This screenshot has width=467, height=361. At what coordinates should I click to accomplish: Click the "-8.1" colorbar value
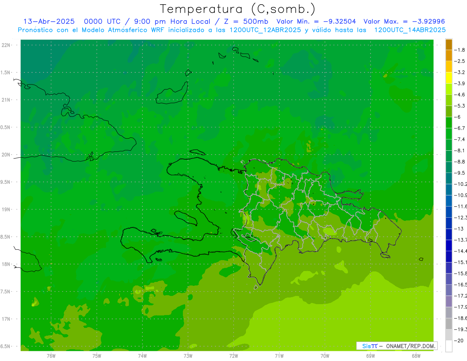(460, 150)
